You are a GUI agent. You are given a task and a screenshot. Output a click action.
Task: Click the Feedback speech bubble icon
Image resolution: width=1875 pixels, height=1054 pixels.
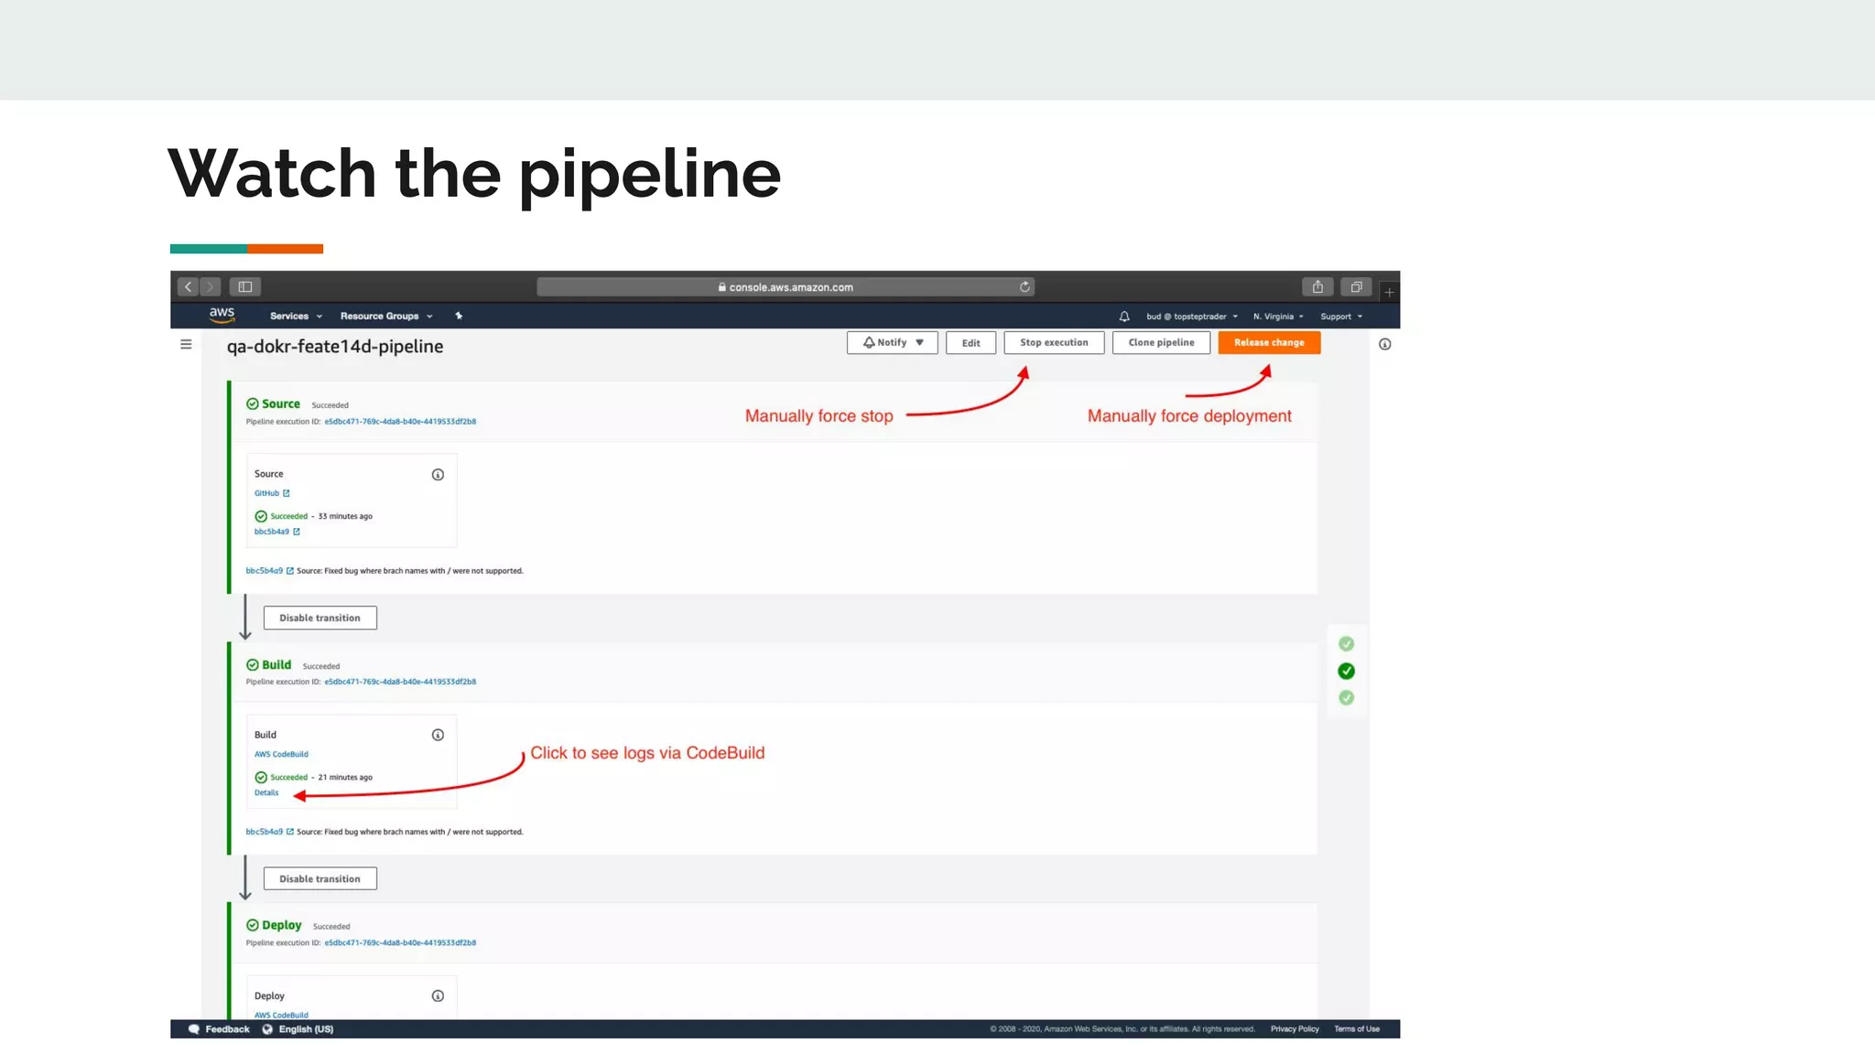(x=194, y=1029)
